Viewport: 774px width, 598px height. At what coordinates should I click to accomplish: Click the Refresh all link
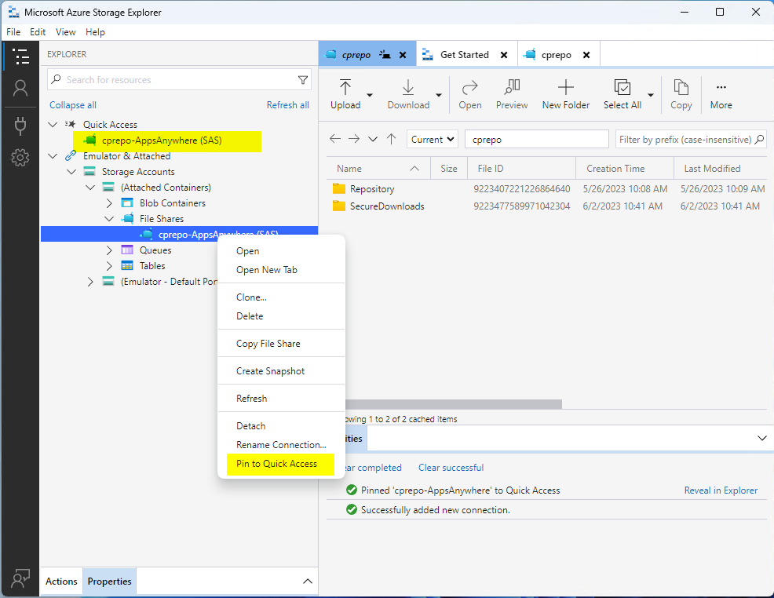(287, 105)
